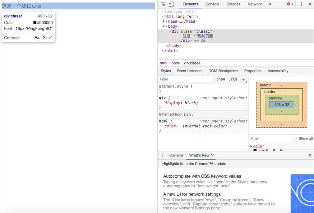Viewport: 314px width, 213px height.
Task: Close the What's New tab
Action: (x=212, y=155)
